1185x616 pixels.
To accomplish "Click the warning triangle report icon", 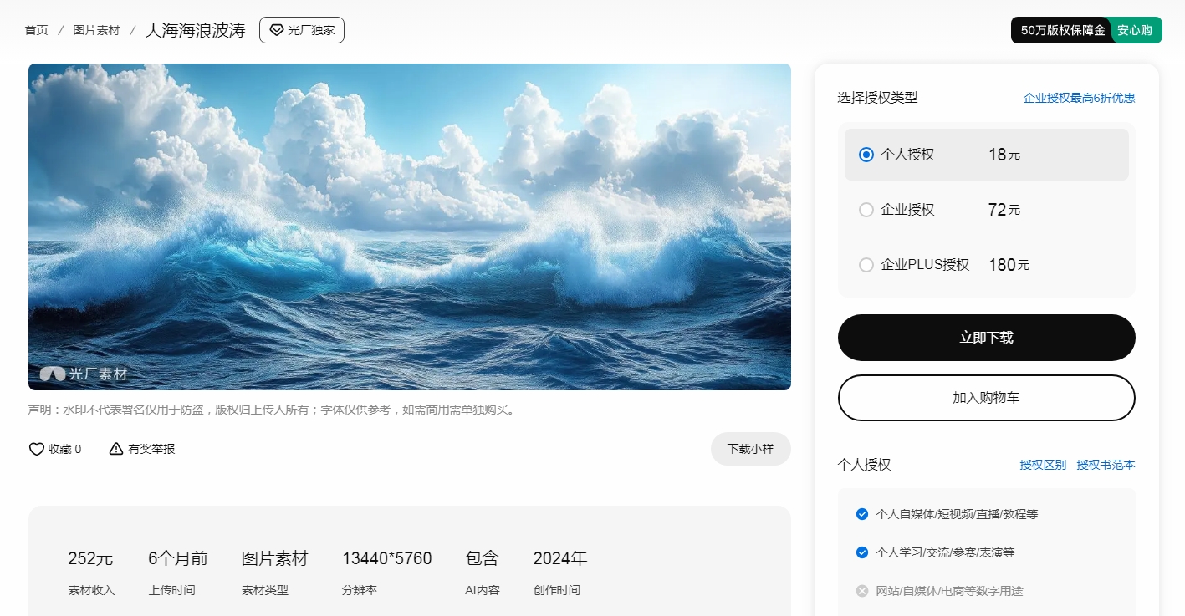I will pyautogui.click(x=116, y=449).
